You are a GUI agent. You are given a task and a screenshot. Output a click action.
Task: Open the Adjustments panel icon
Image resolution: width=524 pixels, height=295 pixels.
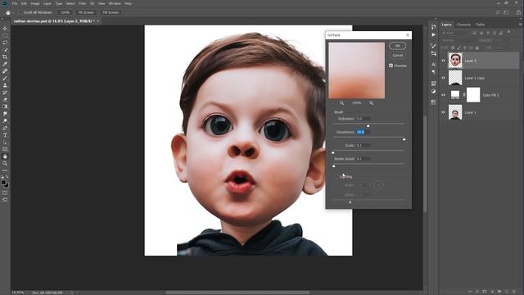(x=433, y=91)
